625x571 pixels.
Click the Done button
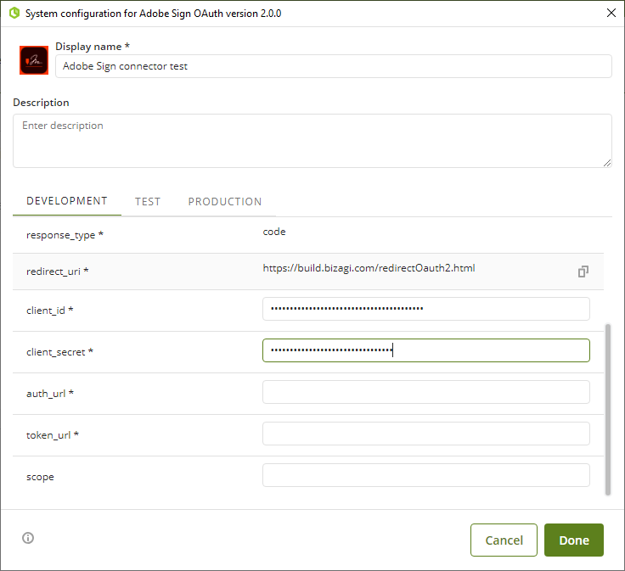pyautogui.click(x=574, y=540)
